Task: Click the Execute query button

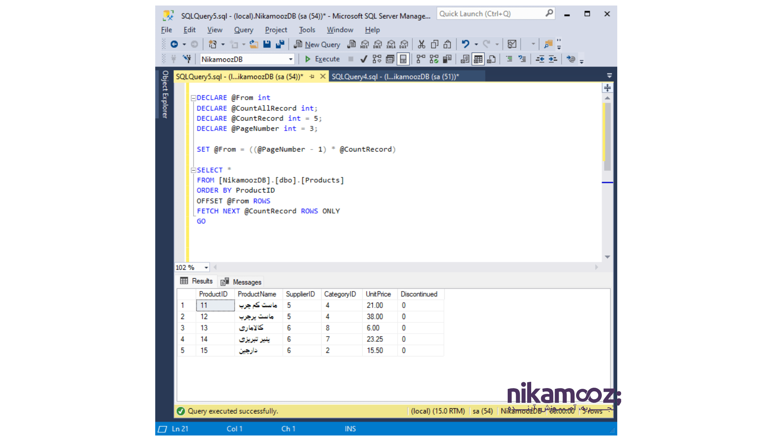Action: tap(322, 59)
